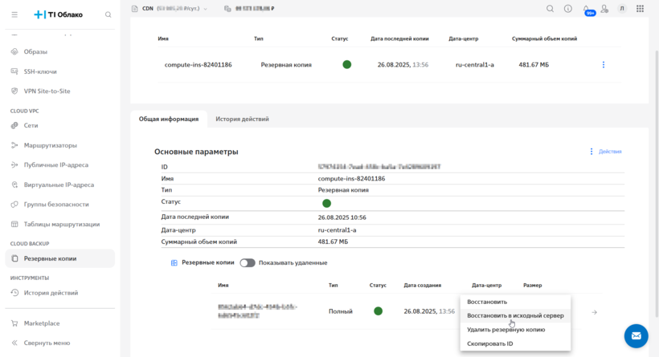Click the search icon in top header
Image resolution: width=659 pixels, height=357 pixels.
(551, 9)
